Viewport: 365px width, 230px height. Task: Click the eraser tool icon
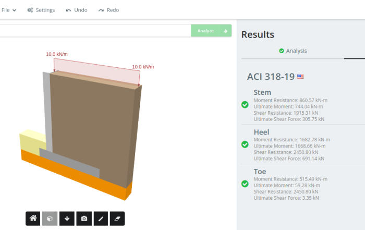pos(117,219)
